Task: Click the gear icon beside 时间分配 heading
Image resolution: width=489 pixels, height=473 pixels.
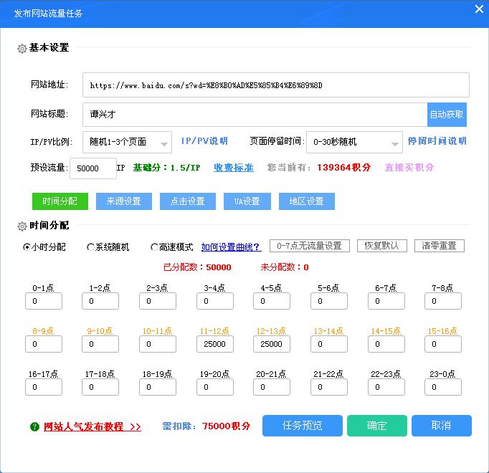Action: point(22,226)
